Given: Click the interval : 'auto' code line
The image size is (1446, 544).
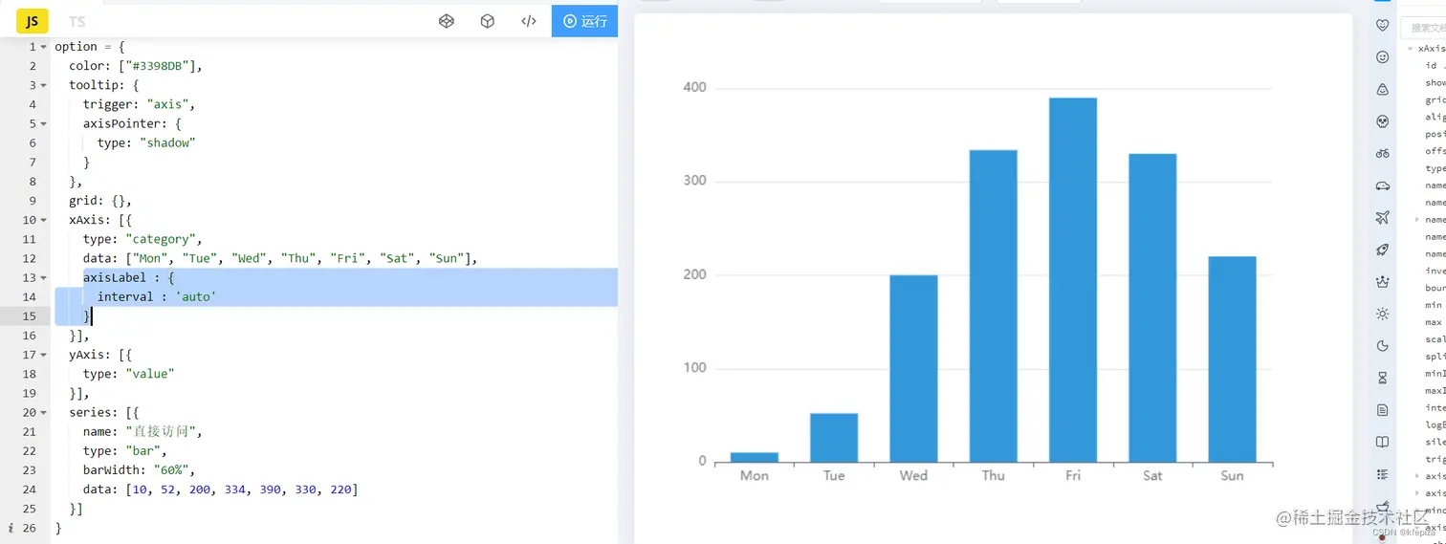Looking at the screenshot, I should pyautogui.click(x=157, y=296).
